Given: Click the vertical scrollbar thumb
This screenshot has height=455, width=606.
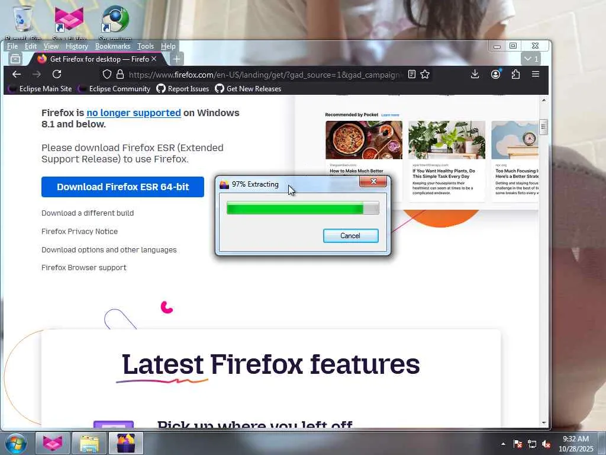Looking at the screenshot, I should (544, 127).
